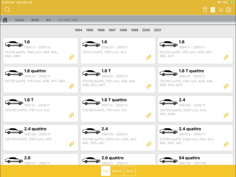Tap link icon on 2.4 quattro APZ card

pos(71,144)
